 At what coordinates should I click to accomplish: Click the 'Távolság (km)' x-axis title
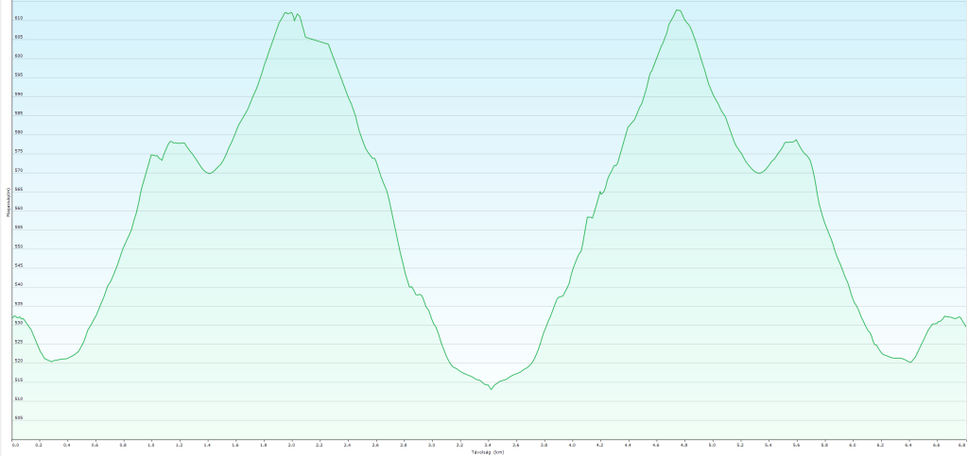(488, 451)
